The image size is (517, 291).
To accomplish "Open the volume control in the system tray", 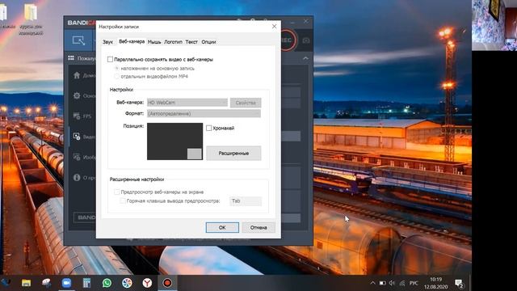I will click(392, 283).
